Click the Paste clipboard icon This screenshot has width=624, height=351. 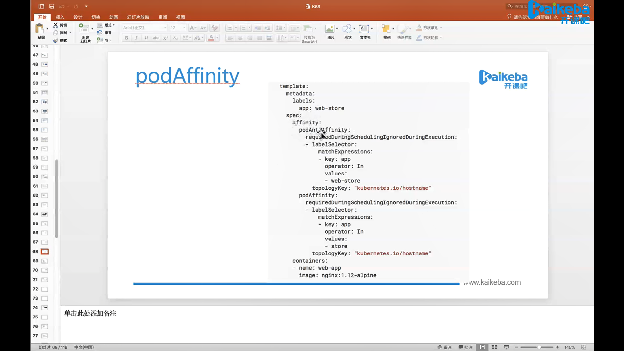(40, 29)
